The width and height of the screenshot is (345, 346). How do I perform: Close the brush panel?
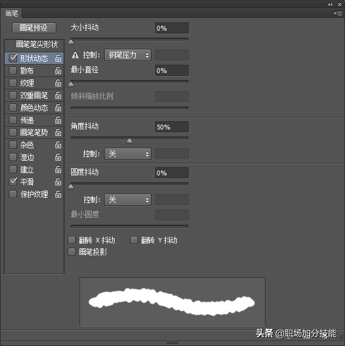340,4
